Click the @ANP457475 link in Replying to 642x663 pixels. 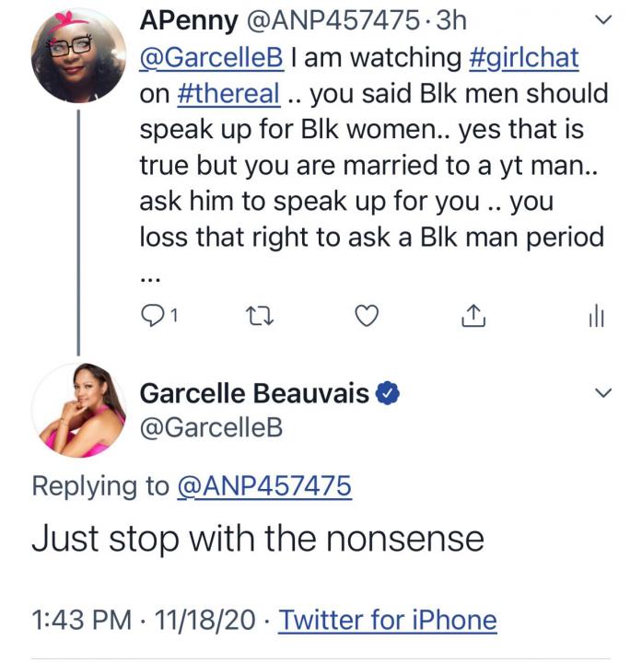278,486
